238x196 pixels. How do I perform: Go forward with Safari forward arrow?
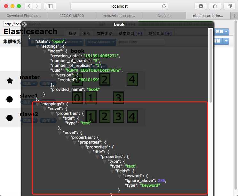pyautogui.click(x=37, y=6)
